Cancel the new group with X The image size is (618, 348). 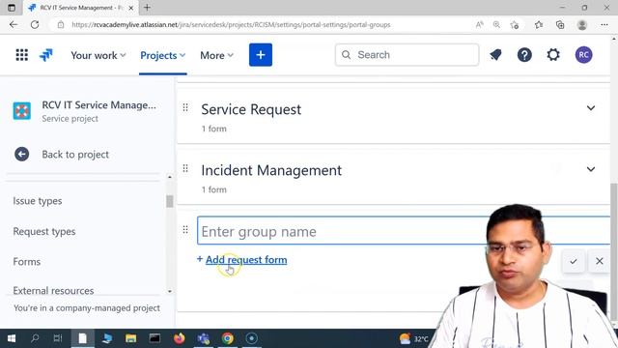pos(599,261)
